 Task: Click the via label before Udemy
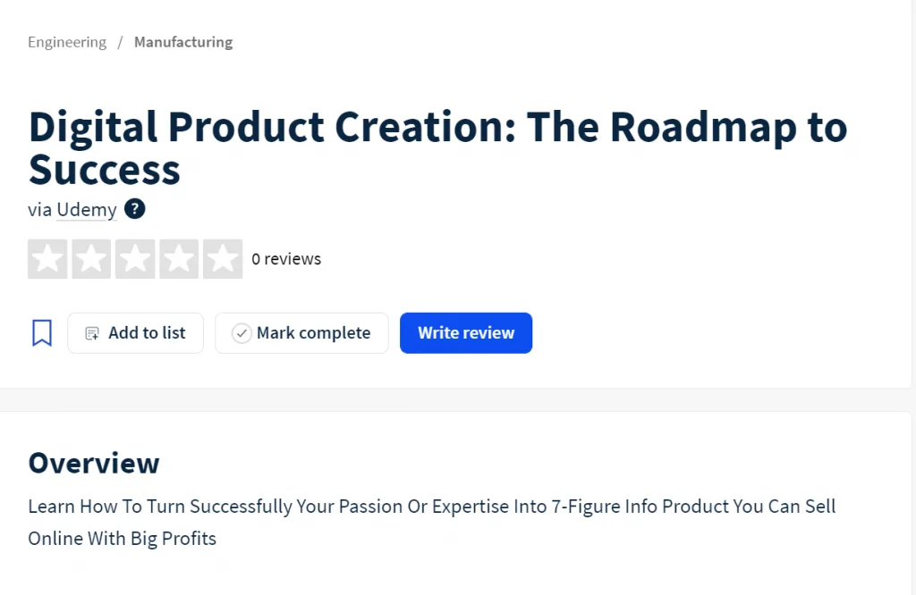[39, 209]
